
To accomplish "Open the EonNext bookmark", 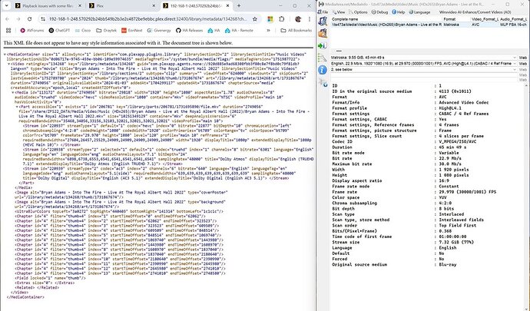I will point(132,31).
